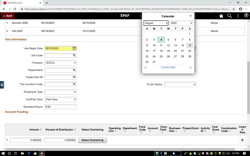
Task: Sort by the Amount column header
Action: click(36, 129)
